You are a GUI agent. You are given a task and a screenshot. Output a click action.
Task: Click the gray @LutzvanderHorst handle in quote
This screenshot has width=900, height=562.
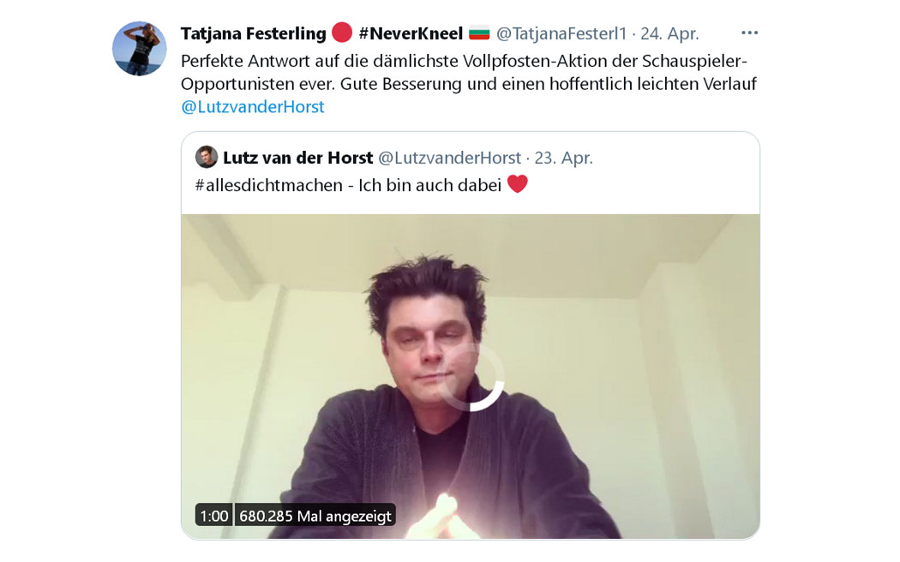pos(449,157)
